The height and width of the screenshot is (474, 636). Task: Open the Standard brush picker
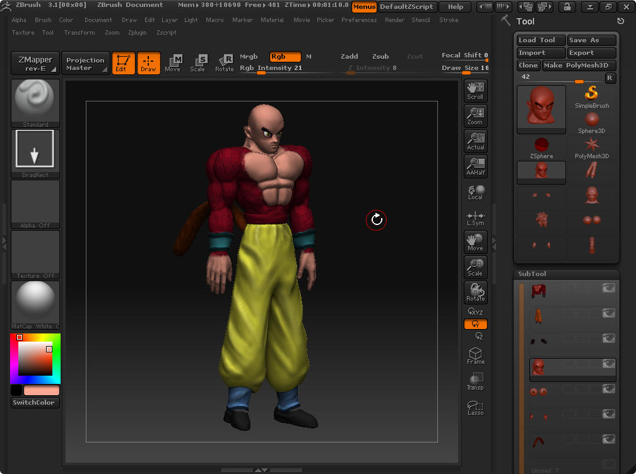tap(35, 103)
